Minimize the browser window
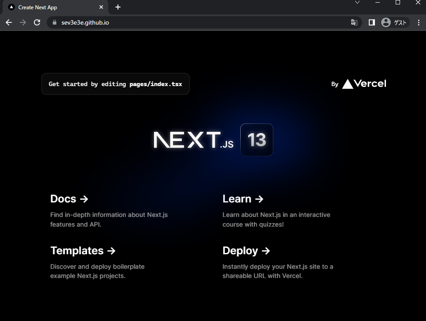 click(x=377, y=3)
